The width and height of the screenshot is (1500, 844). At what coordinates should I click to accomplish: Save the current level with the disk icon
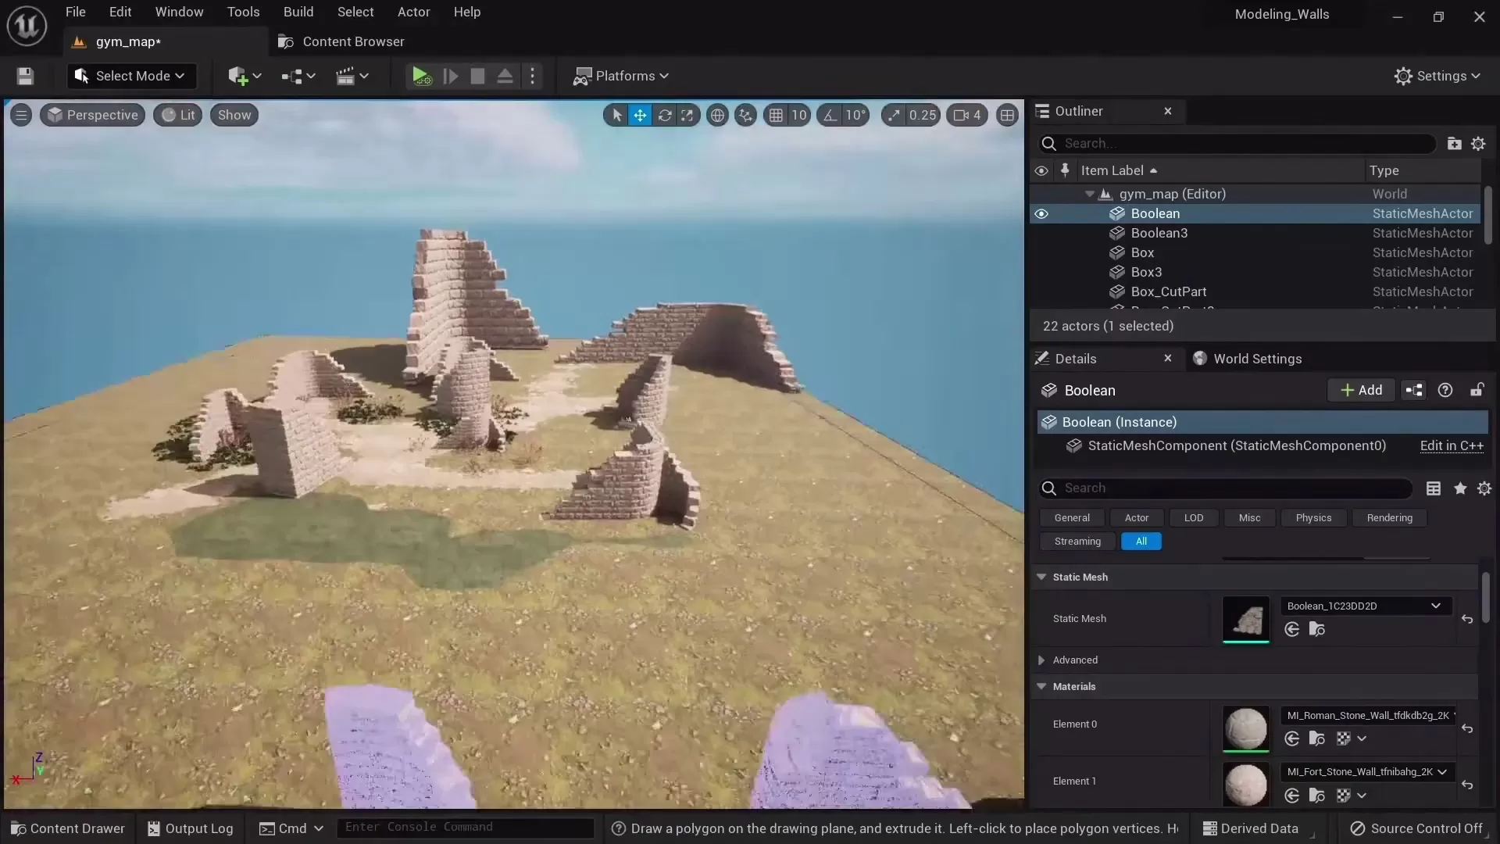24,76
